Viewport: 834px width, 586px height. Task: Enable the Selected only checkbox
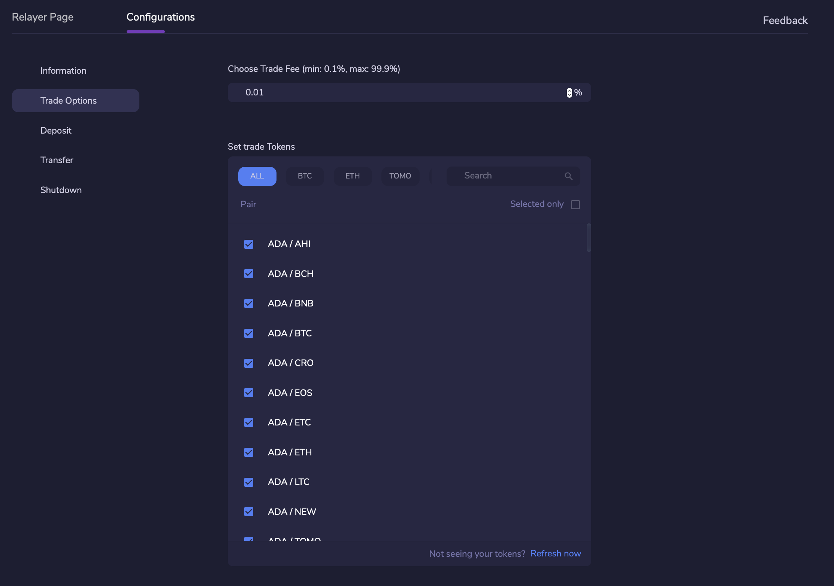tap(575, 205)
